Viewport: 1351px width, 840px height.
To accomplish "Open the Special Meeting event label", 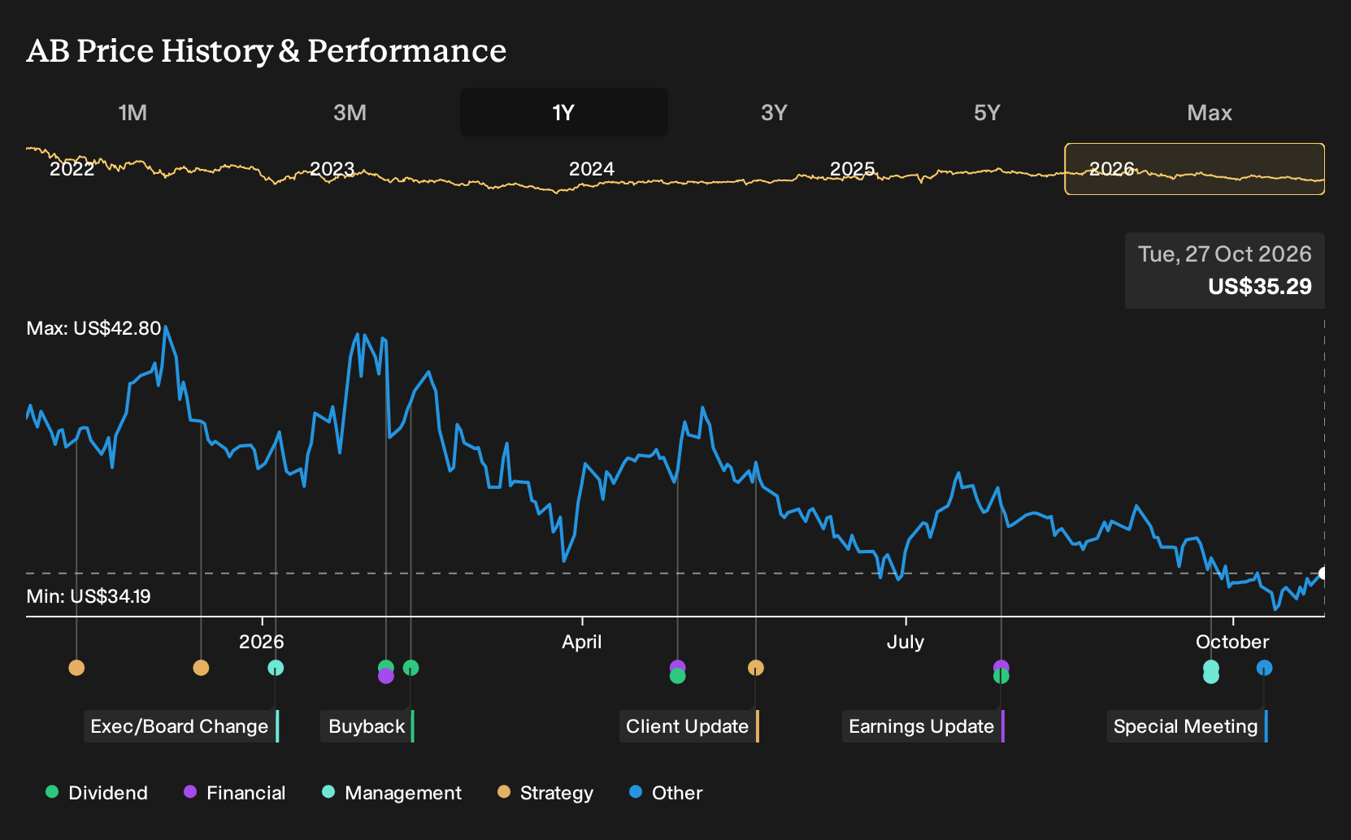I will pos(1187,726).
